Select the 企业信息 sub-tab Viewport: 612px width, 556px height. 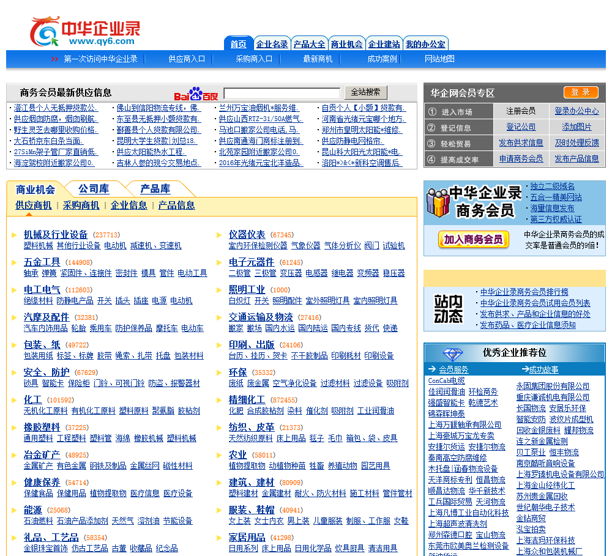point(129,206)
